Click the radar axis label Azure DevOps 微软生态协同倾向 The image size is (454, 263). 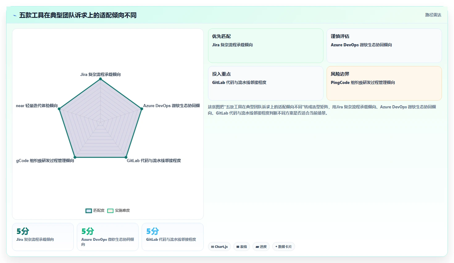point(172,106)
